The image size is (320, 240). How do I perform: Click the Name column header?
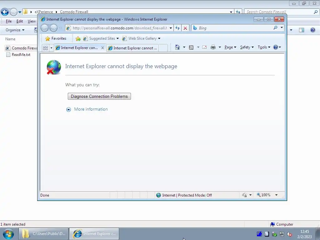pos(10,39)
